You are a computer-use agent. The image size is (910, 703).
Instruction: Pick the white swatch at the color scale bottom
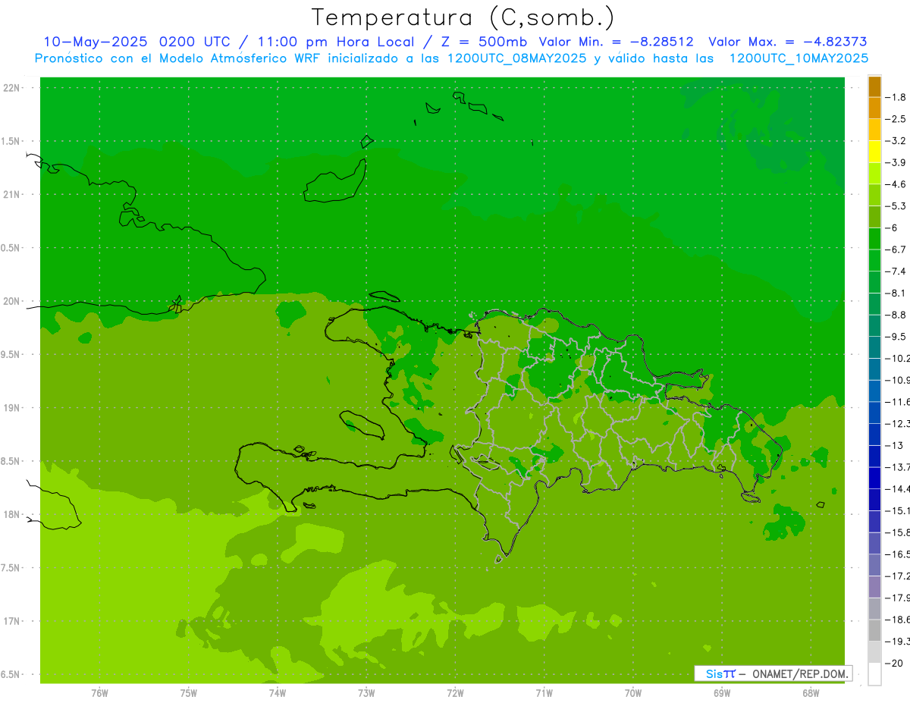coord(874,674)
